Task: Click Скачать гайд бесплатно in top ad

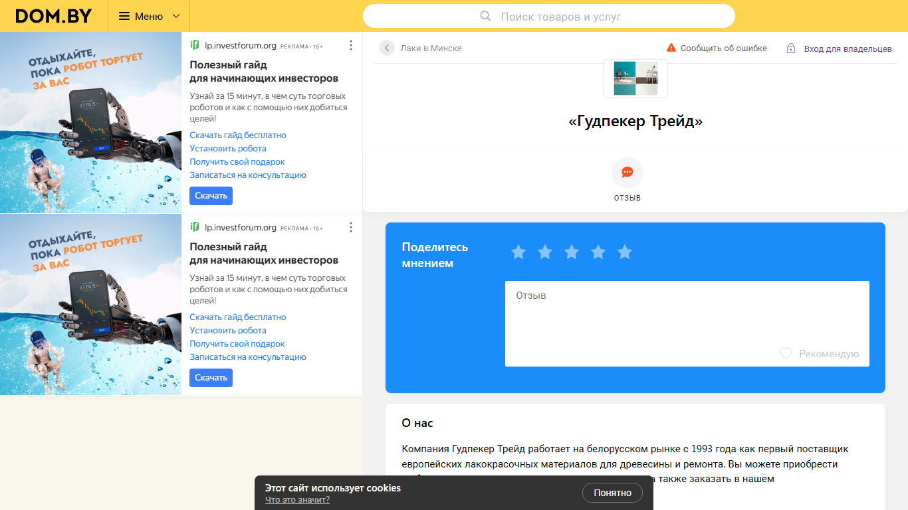Action: click(x=238, y=135)
